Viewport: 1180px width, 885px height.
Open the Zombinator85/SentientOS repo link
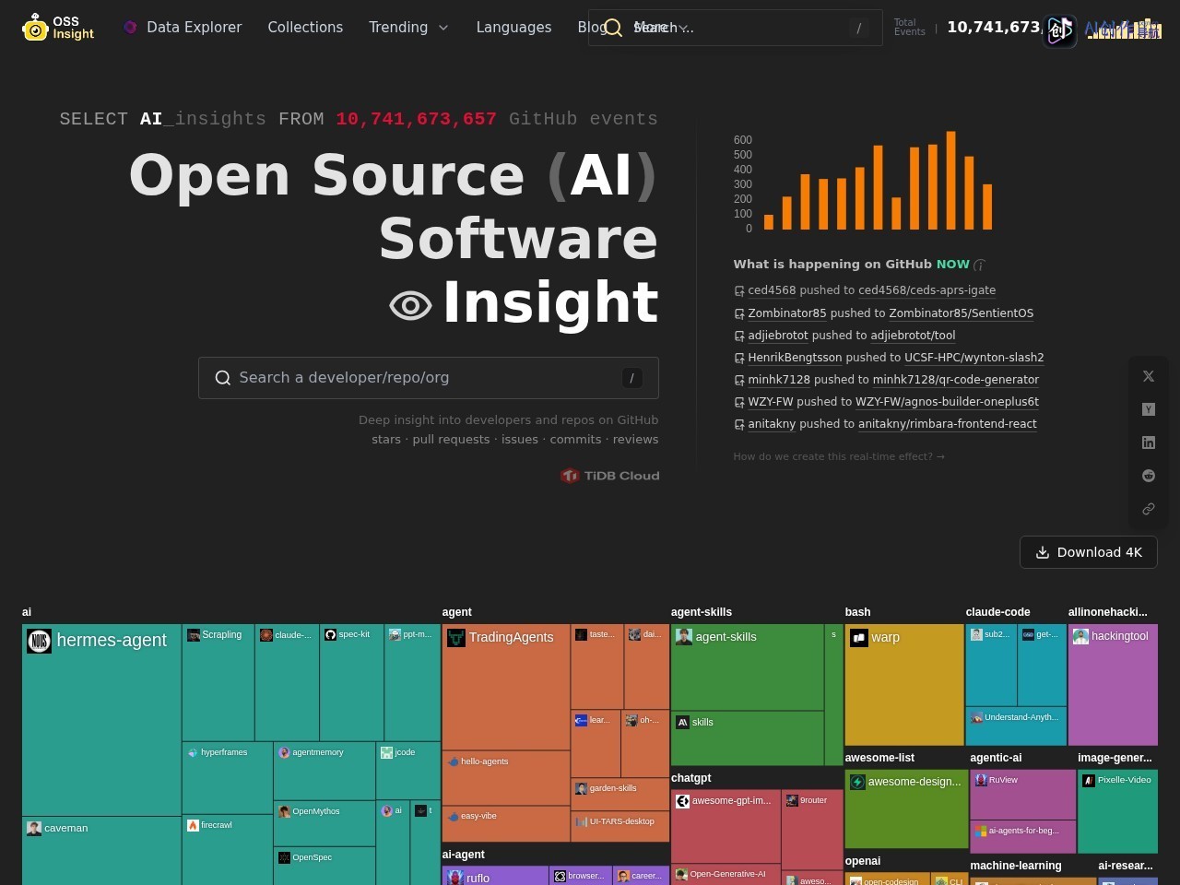coord(961,313)
